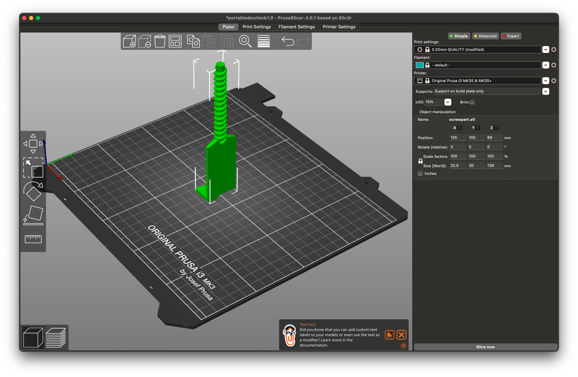This screenshot has width=578, height=377.
Task: Open the Plater tab
Action: [x=228, y=27]
